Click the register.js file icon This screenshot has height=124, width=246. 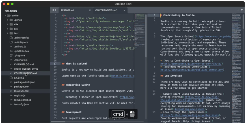(x=11, y=95)
